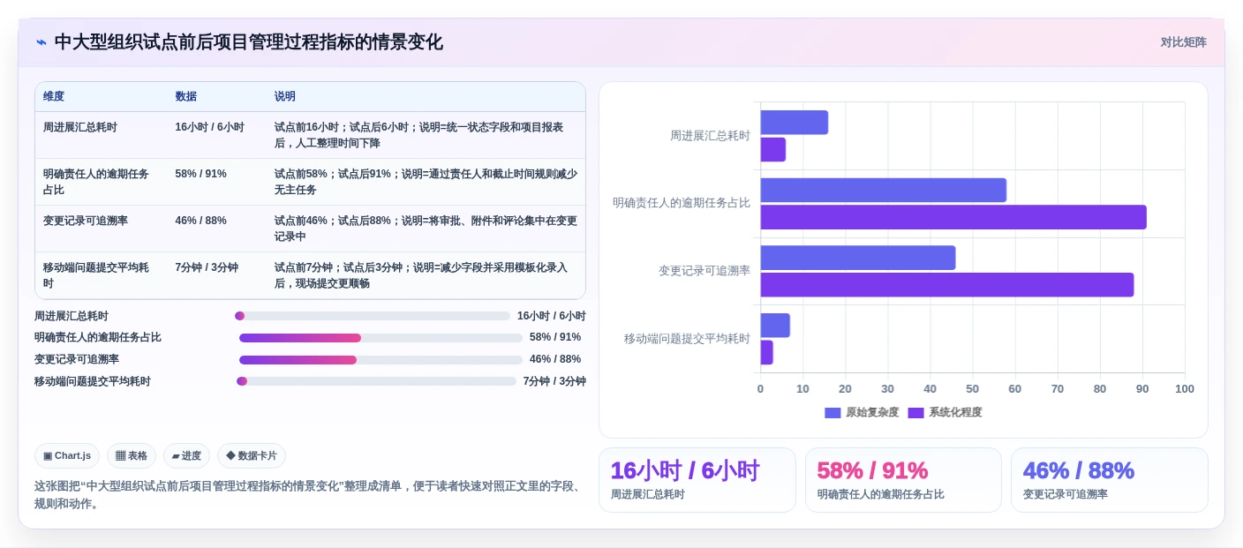Click the purple 变更记录可追溯率 chart bar

click(x=947, y=285)
